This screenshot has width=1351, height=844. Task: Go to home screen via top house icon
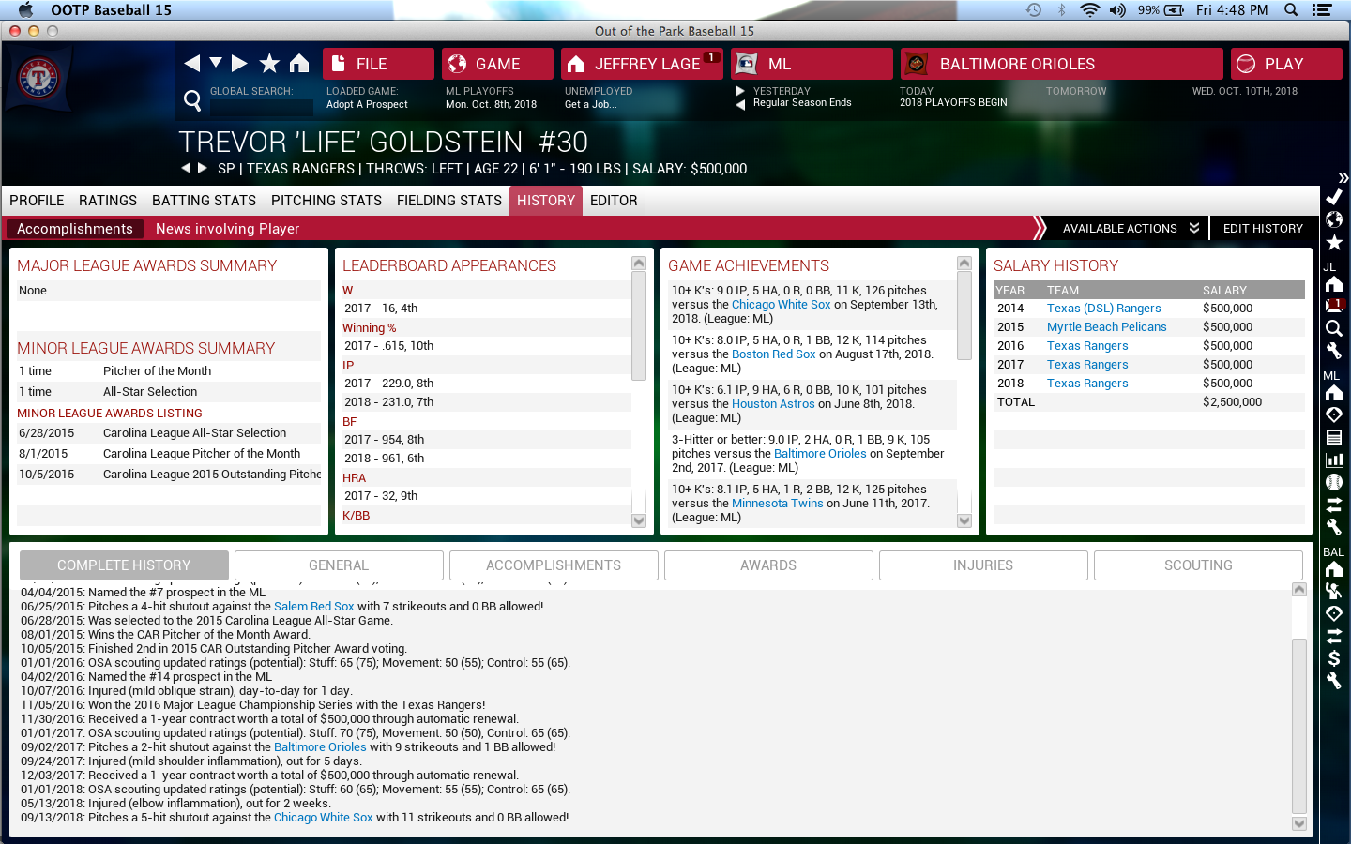299,64
